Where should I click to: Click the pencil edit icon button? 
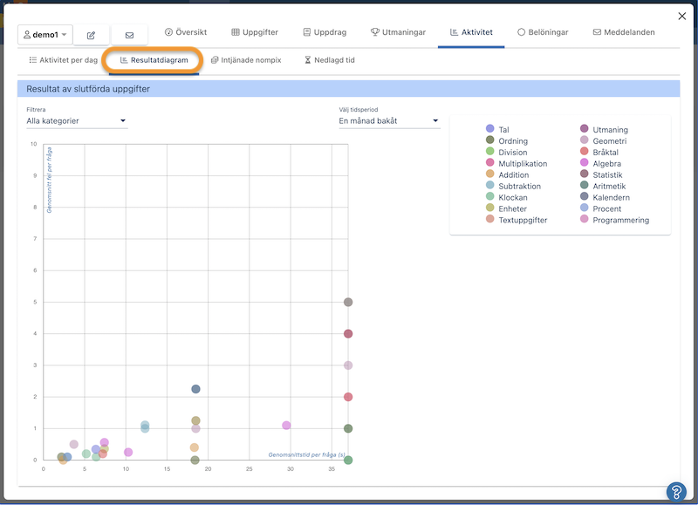92,35
